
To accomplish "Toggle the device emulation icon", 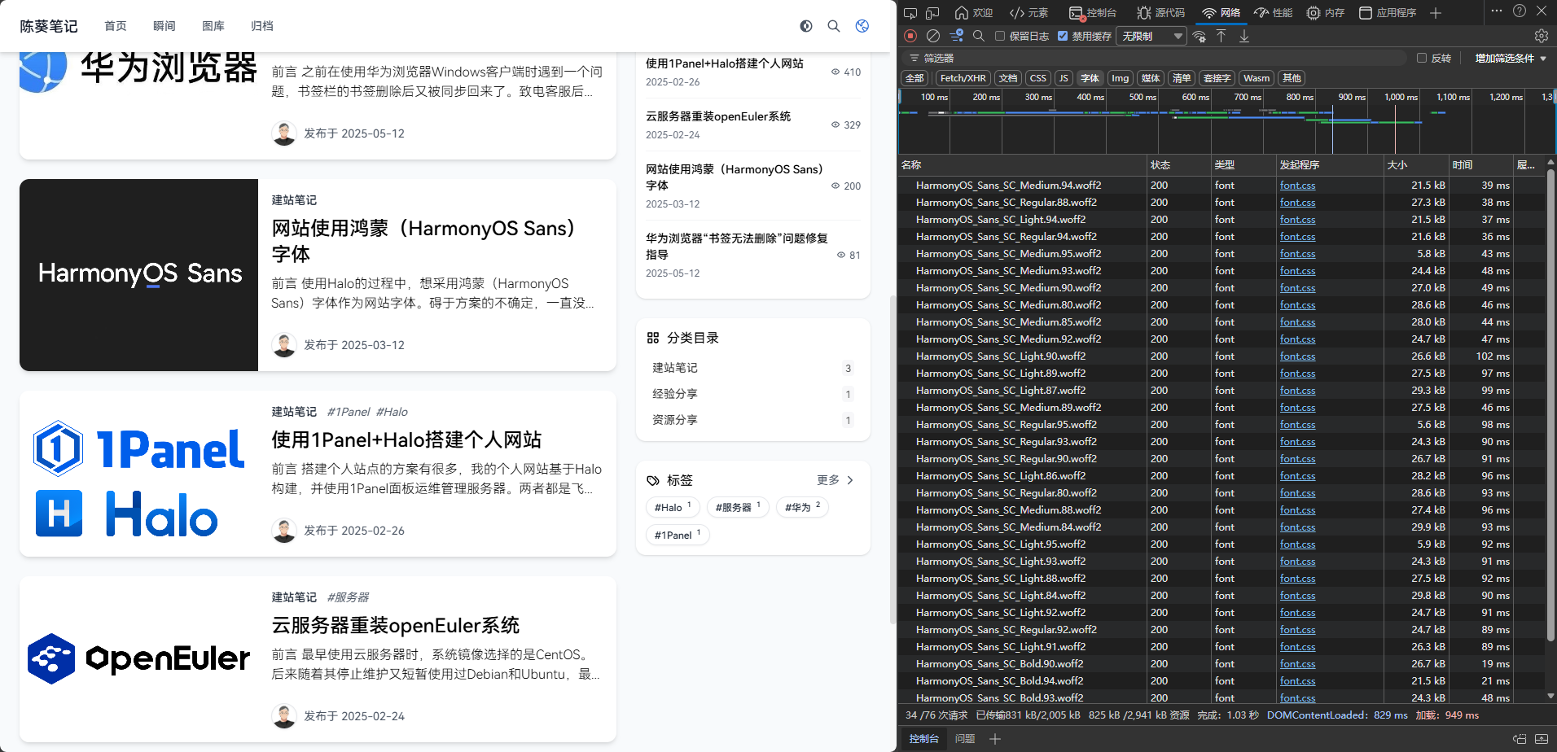I will [x=932, y=12].
